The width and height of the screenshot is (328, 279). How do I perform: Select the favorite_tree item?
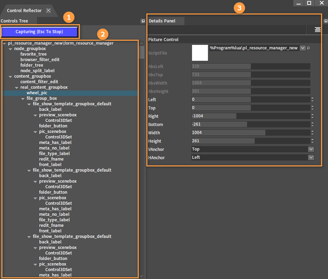[x=34, y=54]
